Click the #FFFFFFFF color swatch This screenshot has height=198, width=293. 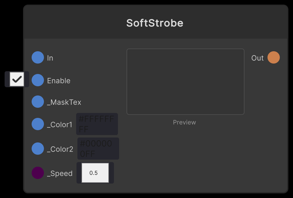pyautogui.click(x=97, y=124)
